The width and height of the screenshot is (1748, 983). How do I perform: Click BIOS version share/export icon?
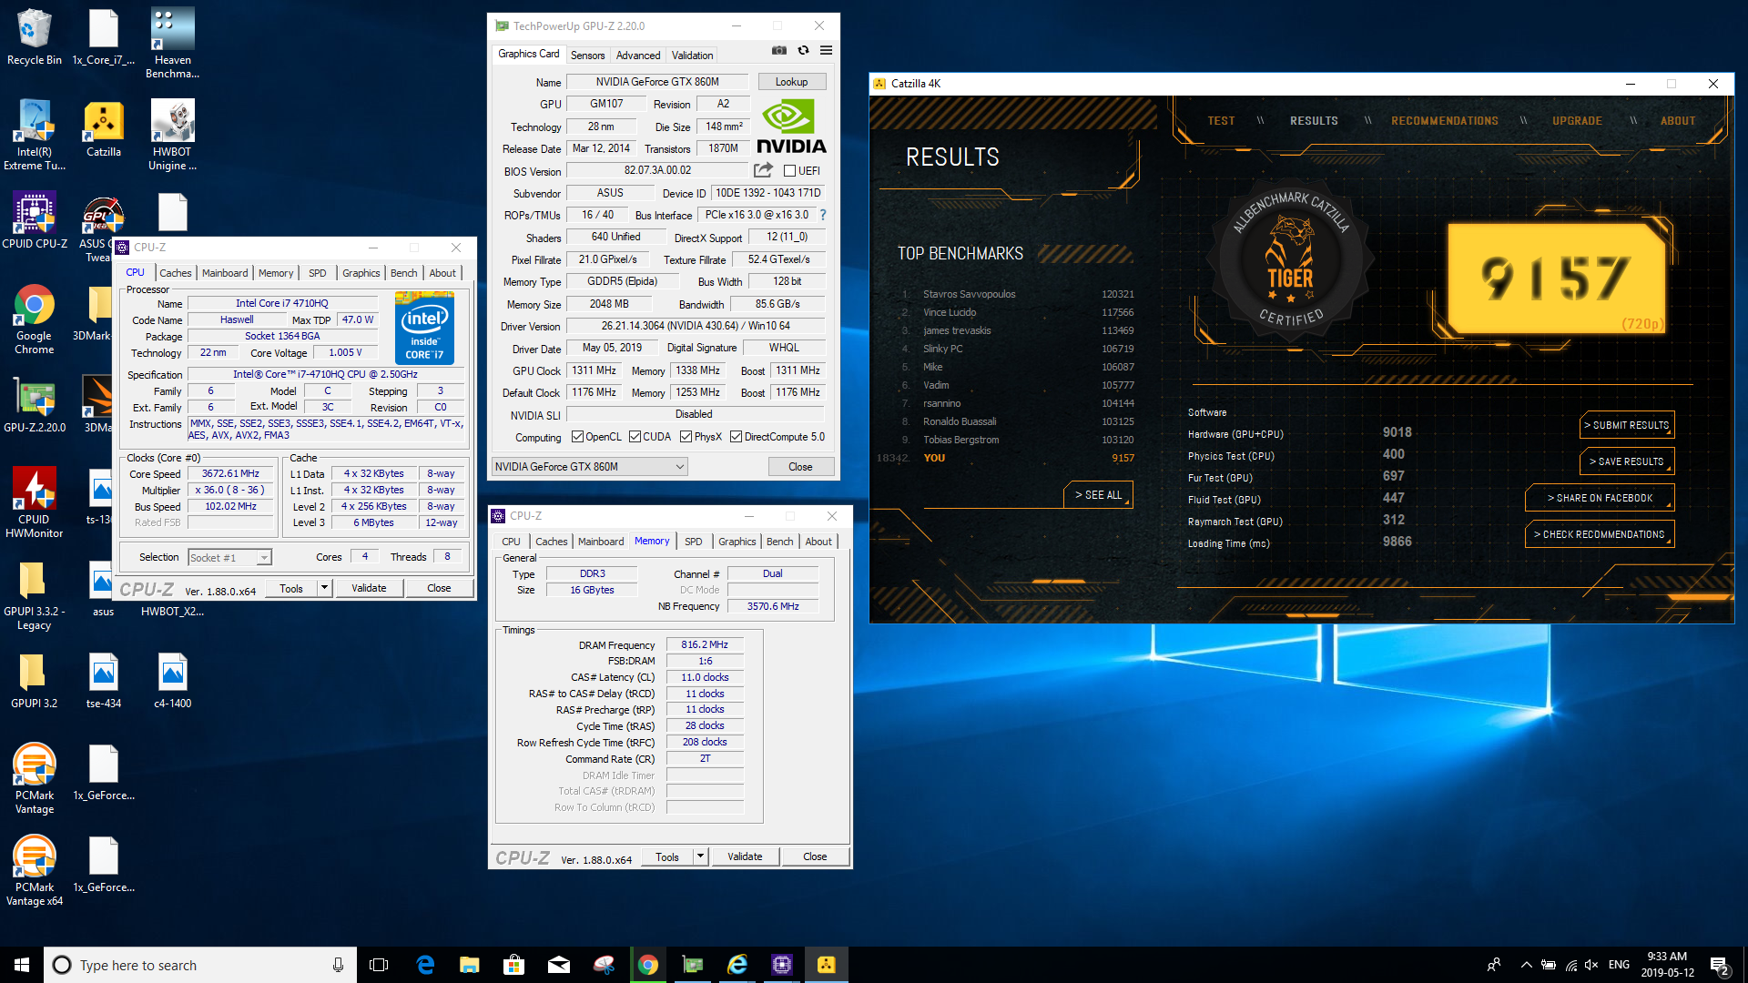[763, 170]
